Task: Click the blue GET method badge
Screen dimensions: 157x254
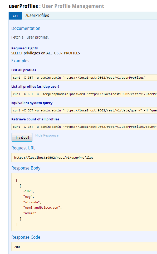Action: click(15, 16)
